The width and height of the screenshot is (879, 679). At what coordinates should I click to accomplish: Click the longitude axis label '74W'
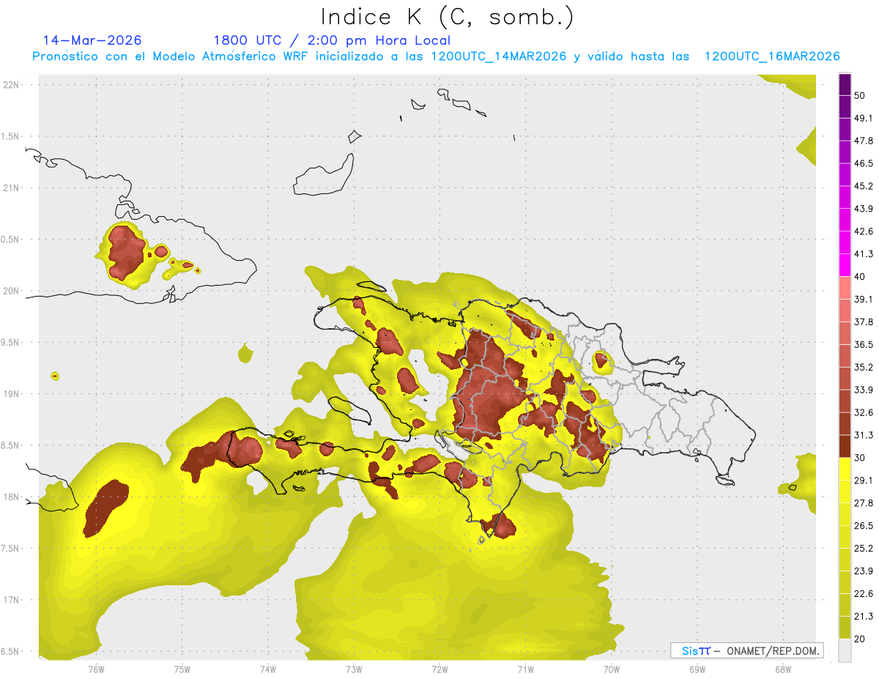tap(267, 669)
